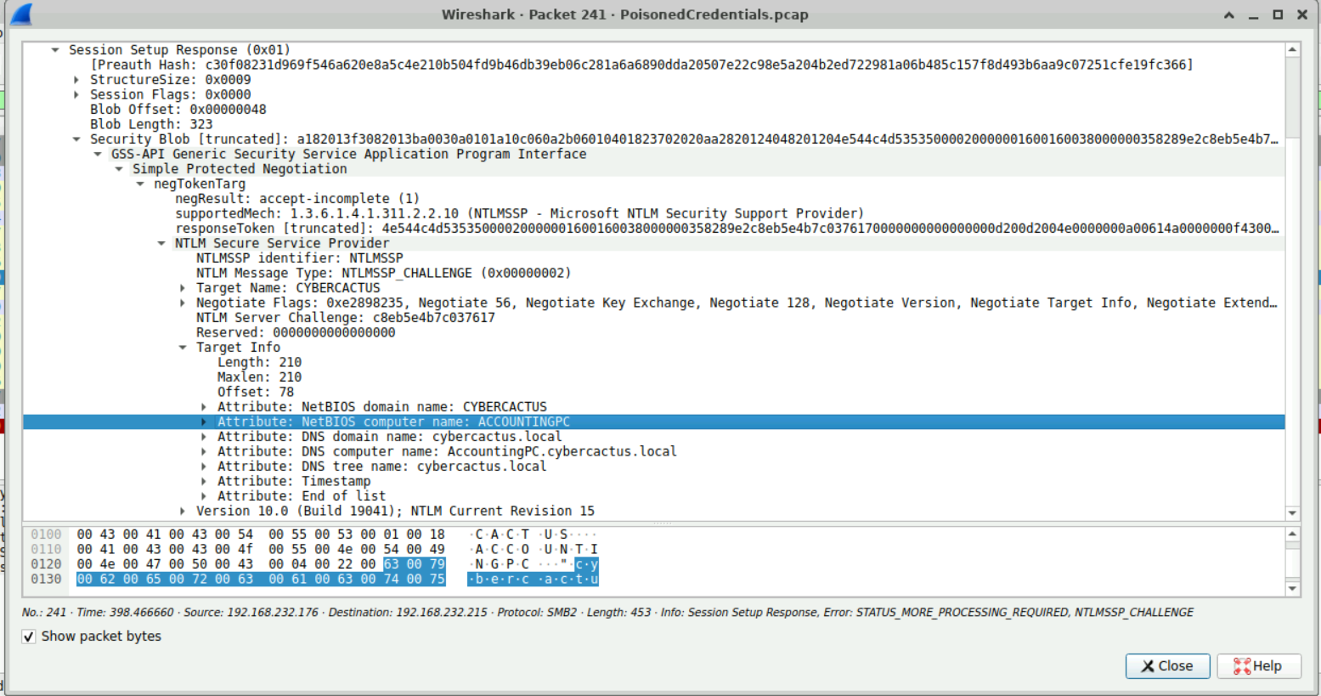Click hex offset 0120 row
This screenshot has width=1321, height=696.
(x=47, y=564)
